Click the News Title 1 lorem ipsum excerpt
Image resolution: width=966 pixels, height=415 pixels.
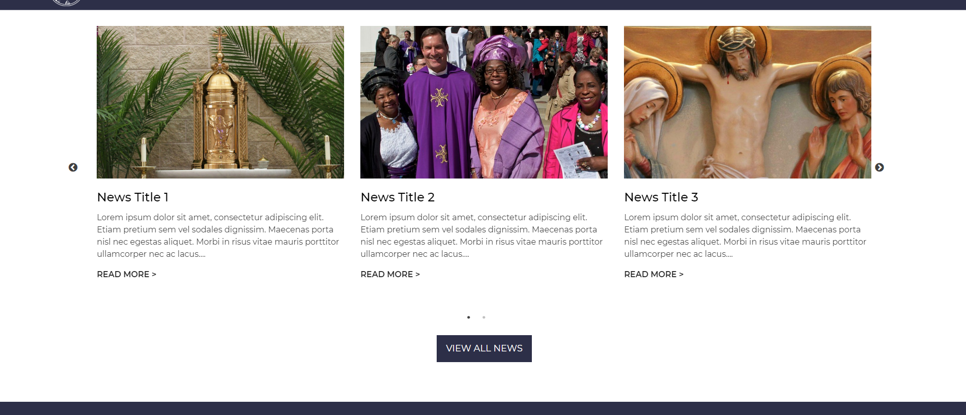pos(218,235)
